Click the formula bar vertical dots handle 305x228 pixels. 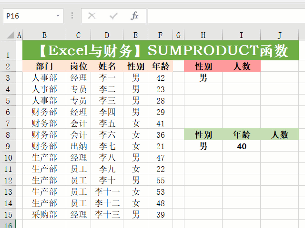72,16
